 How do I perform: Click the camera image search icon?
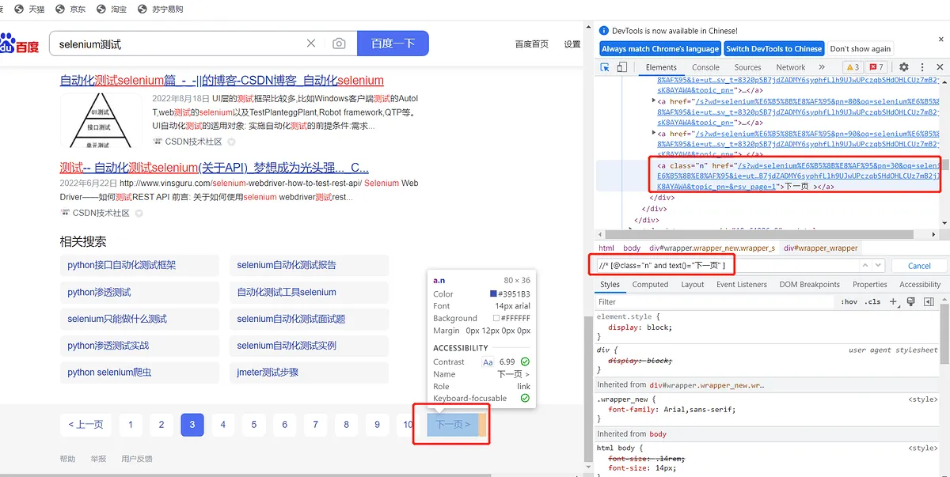[339, 44]
